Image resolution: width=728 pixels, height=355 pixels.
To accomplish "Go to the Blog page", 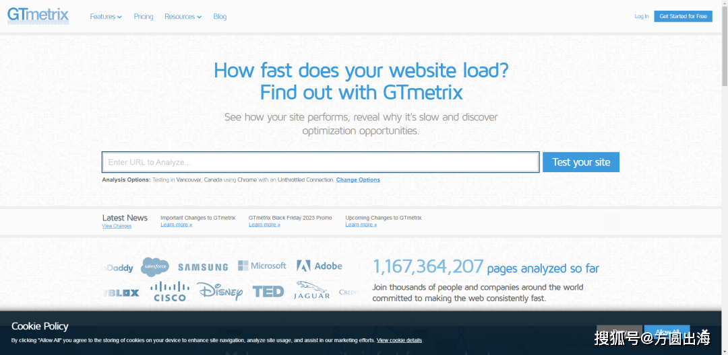I will tap(220, 17).
